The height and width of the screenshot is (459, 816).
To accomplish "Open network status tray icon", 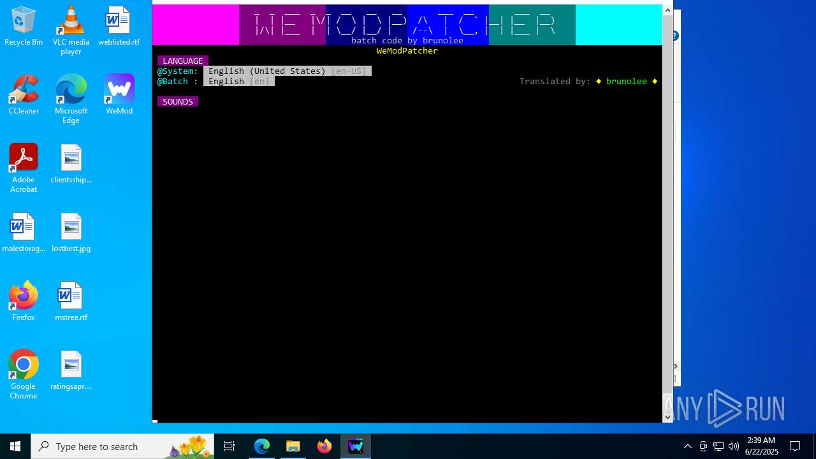I will point(718,446).
